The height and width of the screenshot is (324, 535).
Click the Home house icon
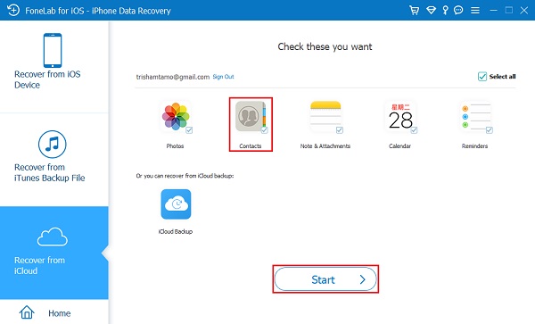tap(27, 312)
